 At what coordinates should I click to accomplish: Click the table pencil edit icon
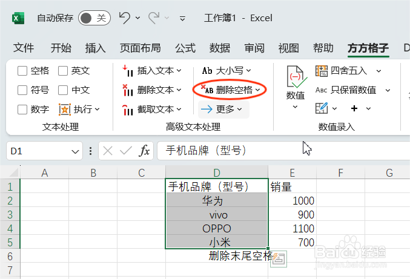[322, 108]
